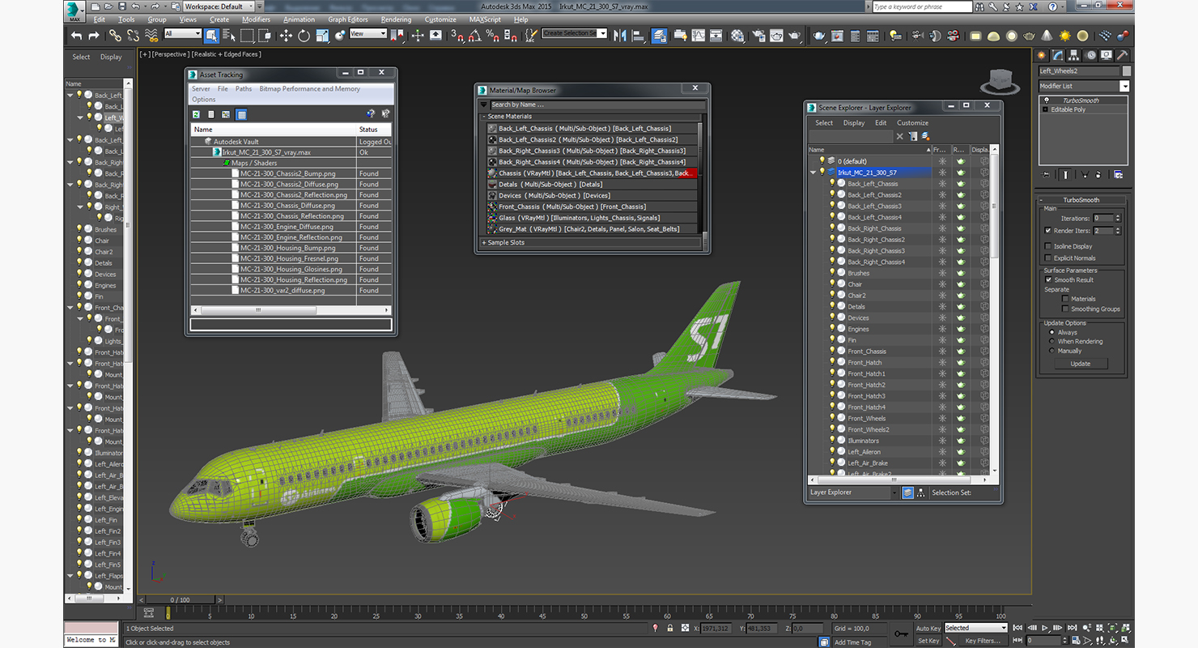The height and width of the screenshot is (648, 1198).
Task: Click the Auto Key button
Action: (x=928, y=629)
